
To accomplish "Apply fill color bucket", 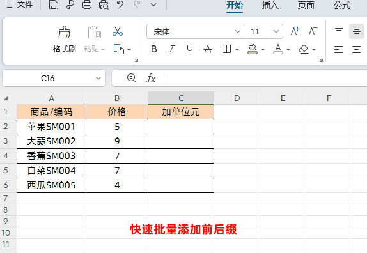I will click(x=253, y=49).
